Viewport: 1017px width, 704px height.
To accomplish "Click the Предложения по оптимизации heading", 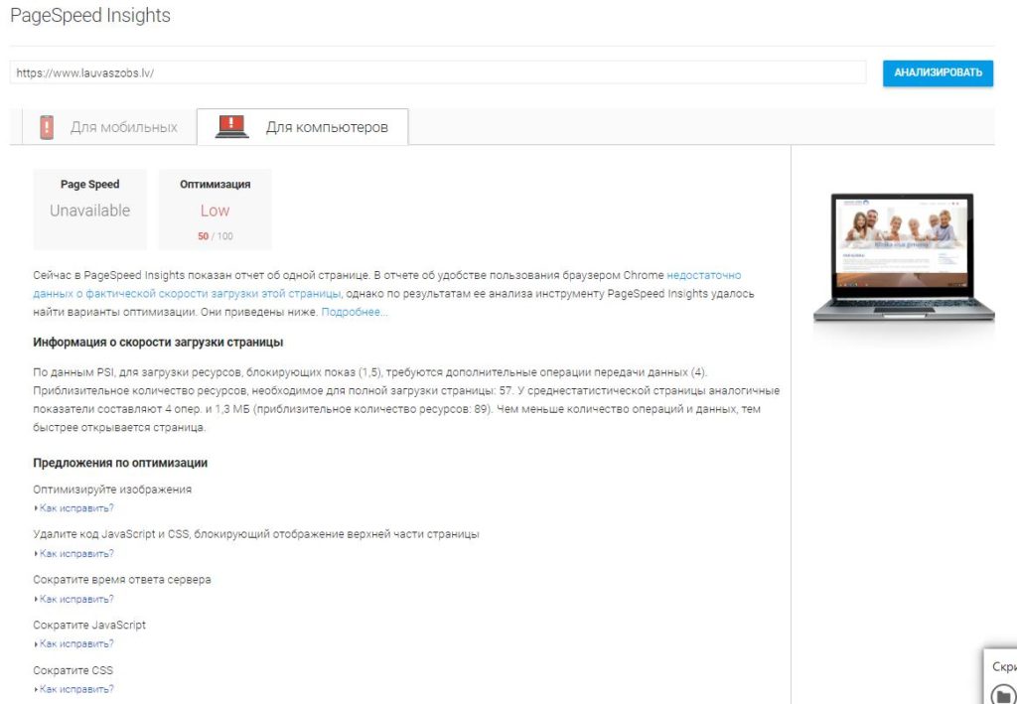I will click(120, 463).
